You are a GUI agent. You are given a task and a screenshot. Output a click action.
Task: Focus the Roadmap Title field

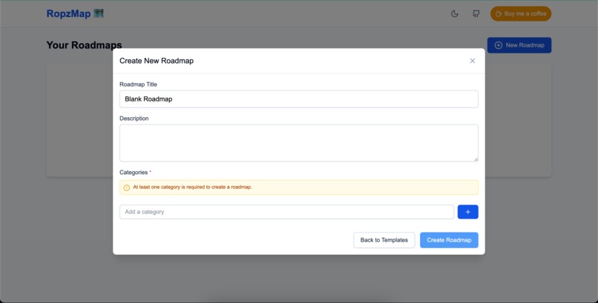(298, 99)
